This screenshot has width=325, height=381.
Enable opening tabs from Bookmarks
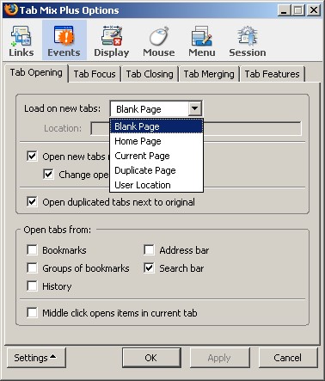(32, 249)
